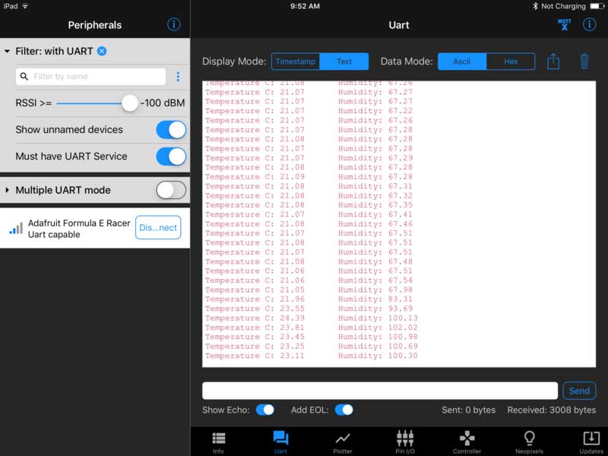Open the Pin I/O screen
The height and width of the screenshot is (456, 608).
point(405,441)
